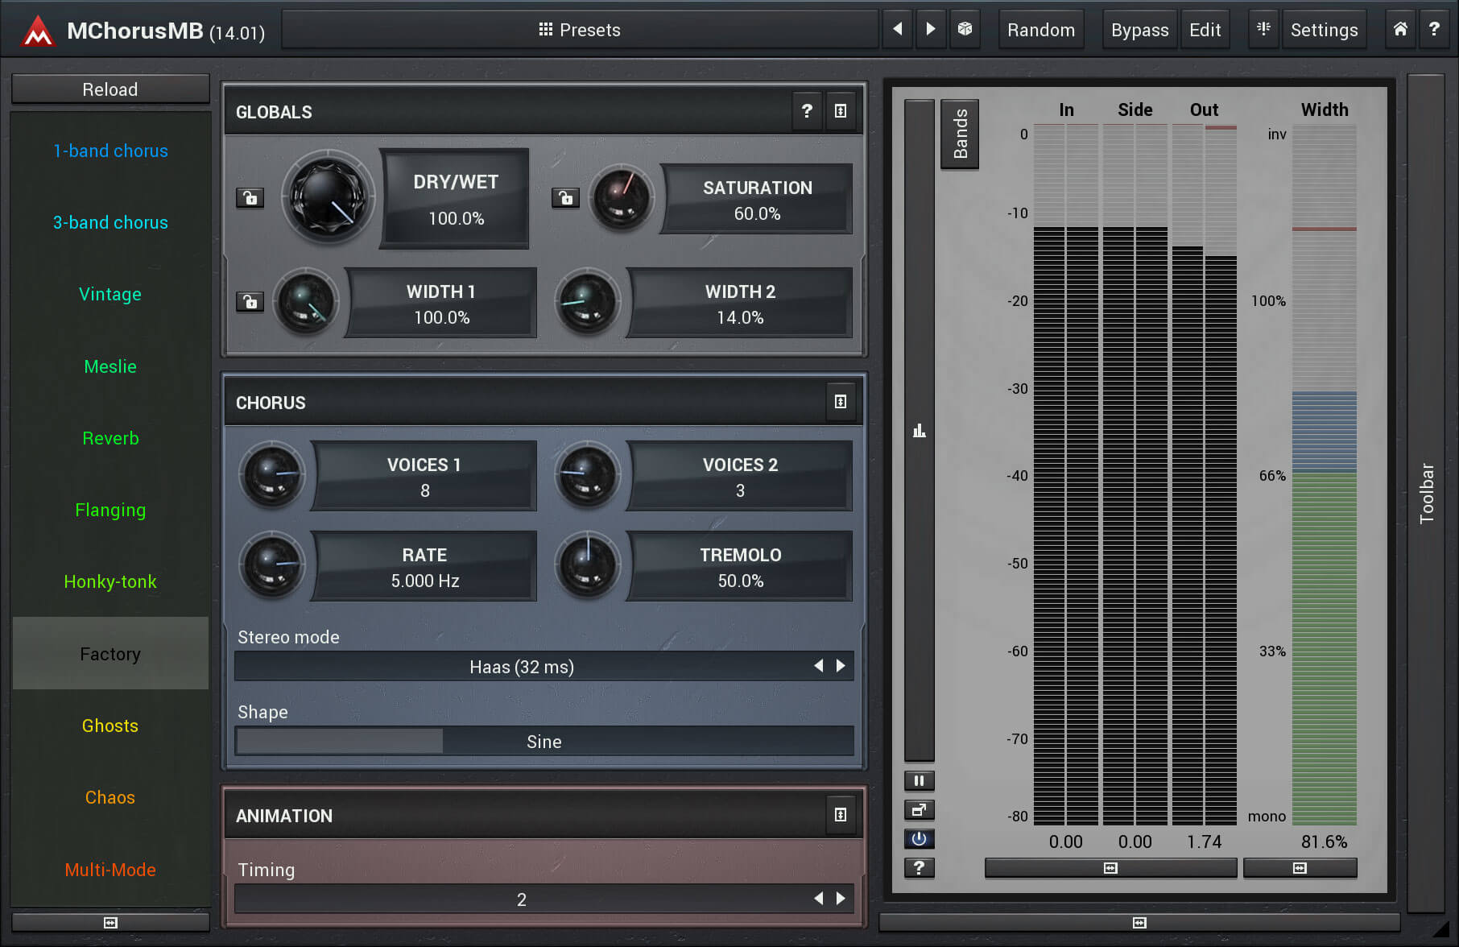Increase Timing with right arrow
This screenshot has height=947, width=1459.
coord(841,899)
